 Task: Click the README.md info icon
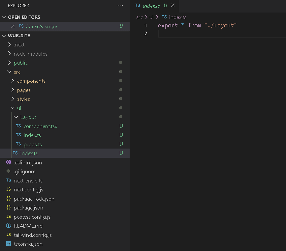pyautogui.click(x=9, y=226)
